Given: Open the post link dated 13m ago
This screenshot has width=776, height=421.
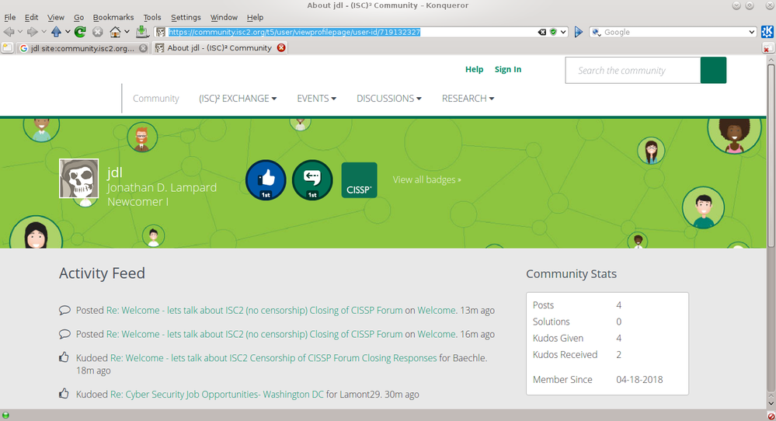Looking at the screenshot, I should tap(254, 310).
